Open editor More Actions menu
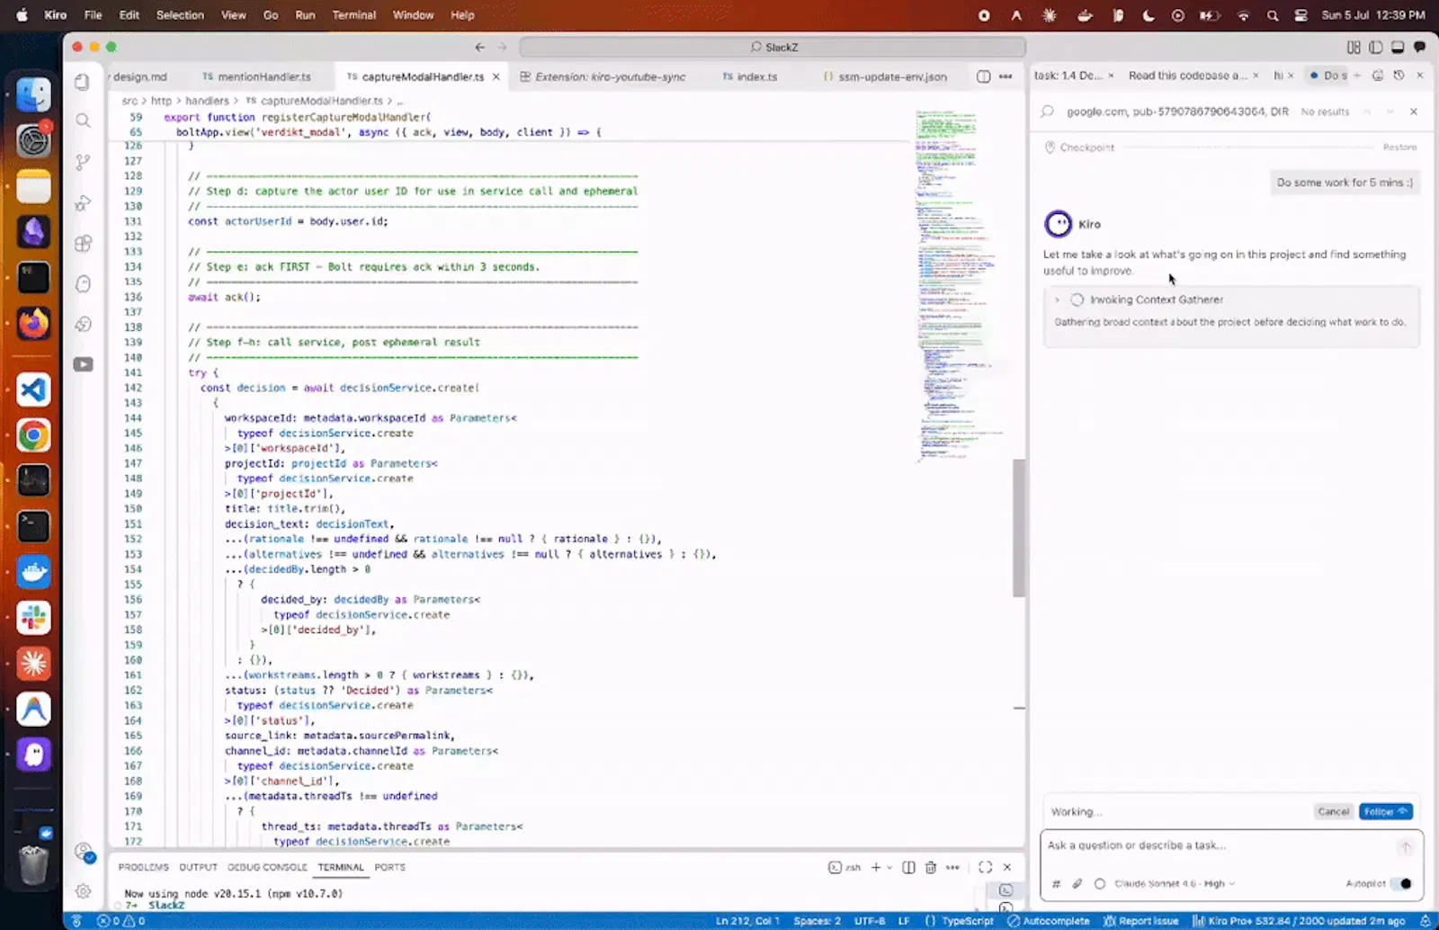The height and width of the screenshot is (930, 1439). coord(1006,76)
